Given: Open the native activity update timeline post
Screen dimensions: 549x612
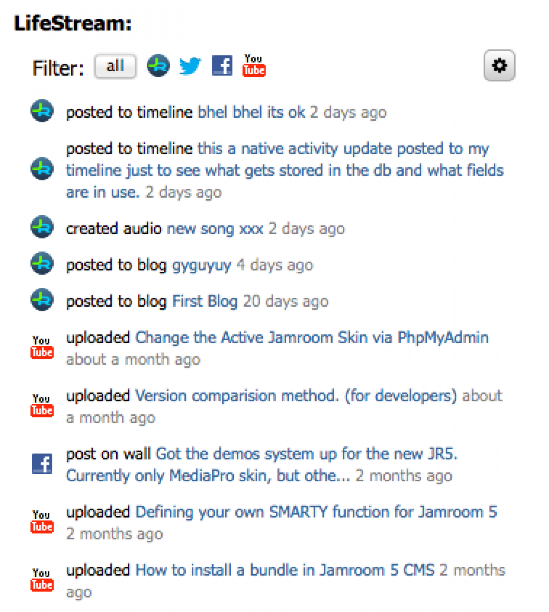Looking at the screenshot, I should (x=284, y=171).
